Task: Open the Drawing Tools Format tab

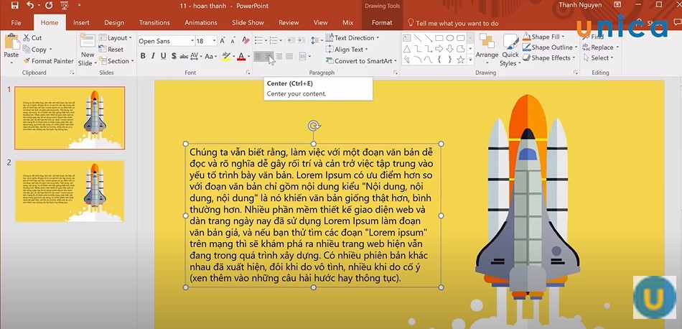Action: [x=382, y=23]
